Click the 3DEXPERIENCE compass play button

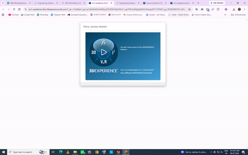click(104, 52)
